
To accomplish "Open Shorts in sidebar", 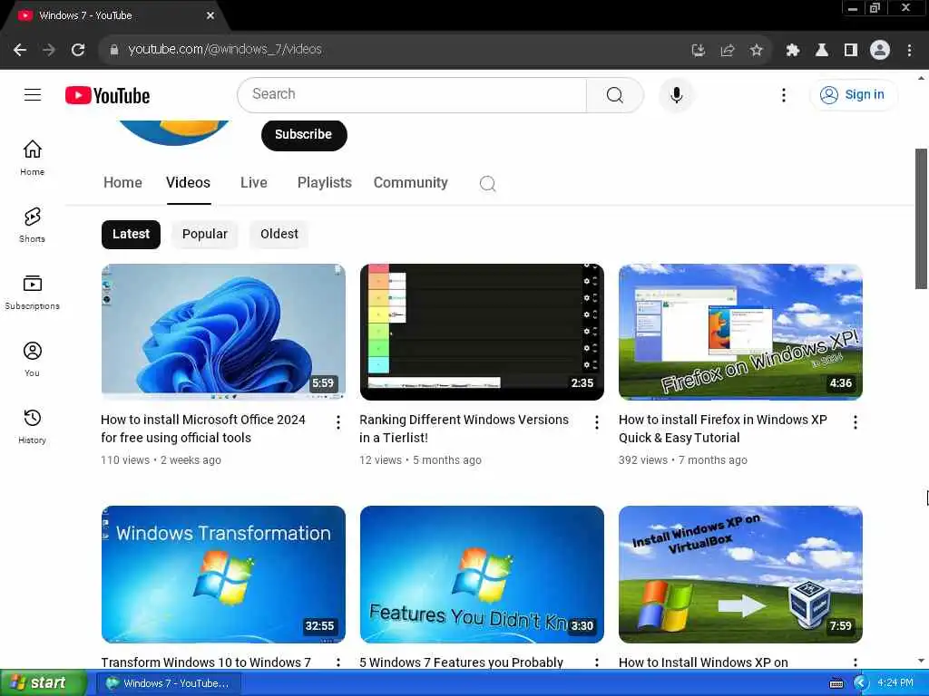I will (x=32, y=225).
